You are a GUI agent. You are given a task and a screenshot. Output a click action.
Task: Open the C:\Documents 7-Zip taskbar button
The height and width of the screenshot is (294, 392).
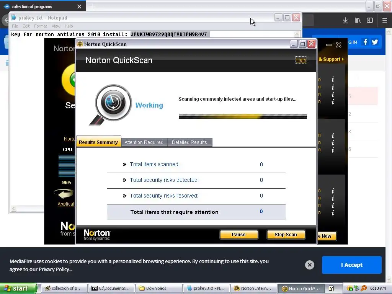[111, 288]
